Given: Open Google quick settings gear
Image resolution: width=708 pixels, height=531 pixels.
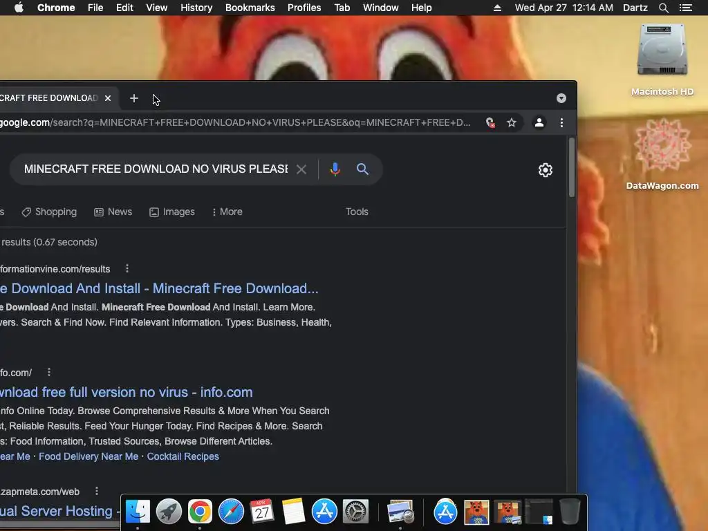Looking at the screenshot, I should tap(545, 170).
